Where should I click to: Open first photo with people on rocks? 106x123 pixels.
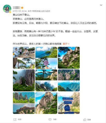24,58
